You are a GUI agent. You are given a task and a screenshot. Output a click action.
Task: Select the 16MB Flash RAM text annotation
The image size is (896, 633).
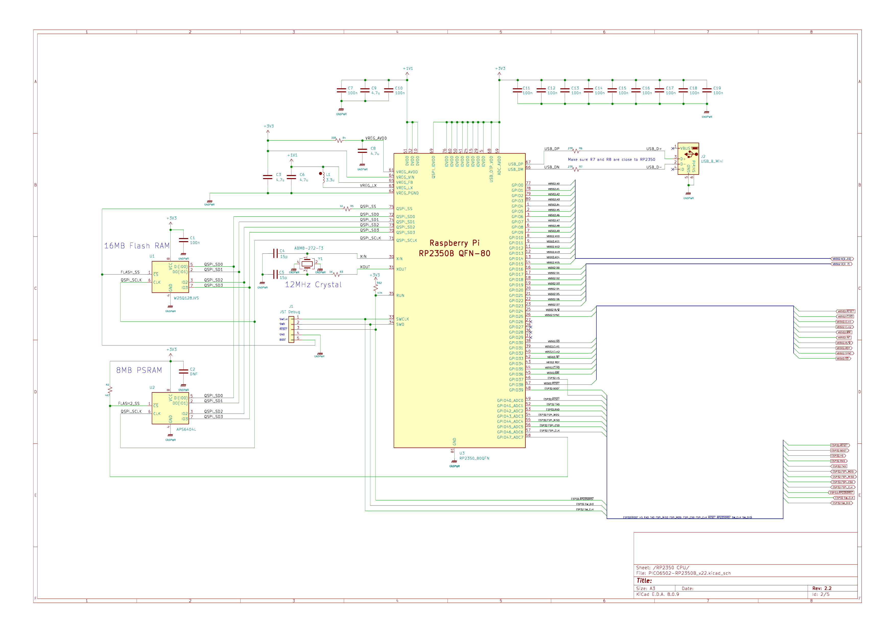137,246
